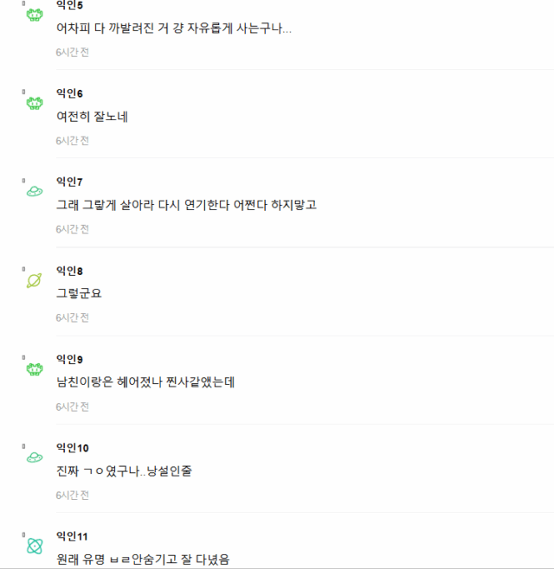Click the comment text '여전히 잘노네'
This screenshot has height=569, width=554.
[92, 117]
